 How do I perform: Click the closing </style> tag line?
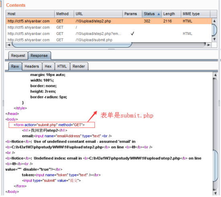[x=20, y=108]
